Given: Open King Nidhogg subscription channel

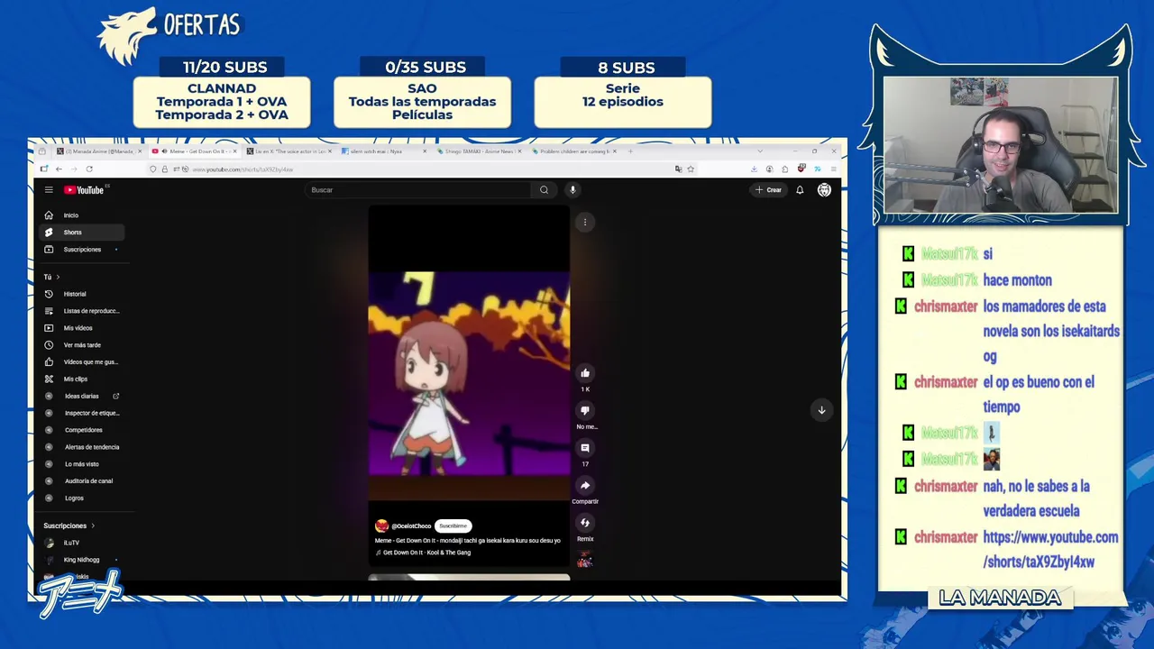Looking at the screenshot, I should 84,560.
